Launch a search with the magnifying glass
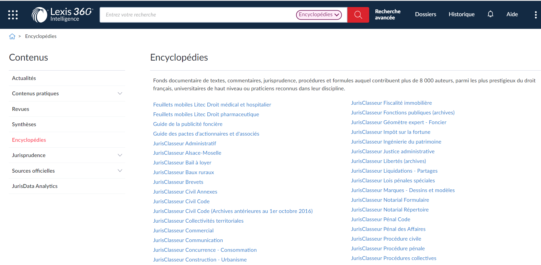Image resolution: width=541 pixels, height=265 pixels. 358,14
